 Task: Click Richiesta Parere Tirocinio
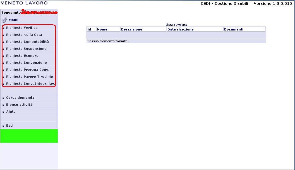coord(29,77)
